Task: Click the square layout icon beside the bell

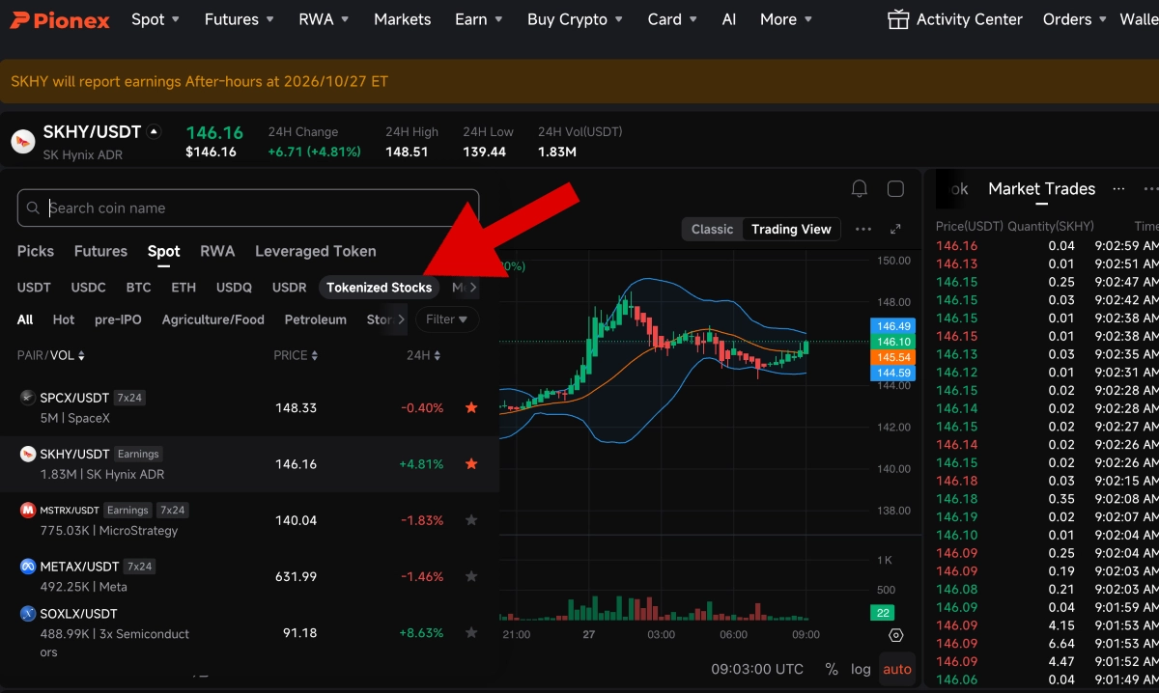Action: 895,189
